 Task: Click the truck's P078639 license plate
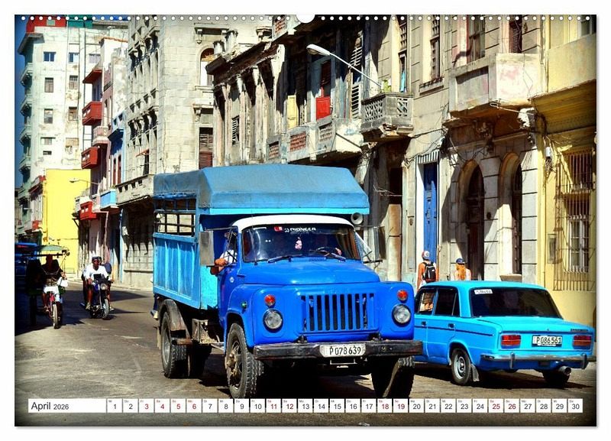[341, 350]
